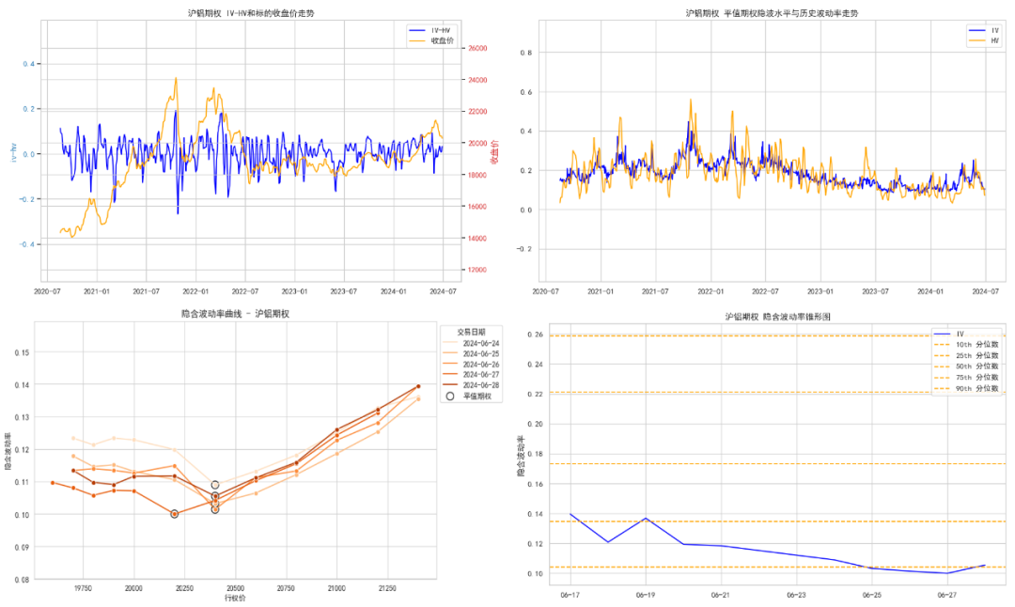Click the chart title "沪铝期权 平值期权隐波水平与历史波动率走势"

tap(772, 13)
